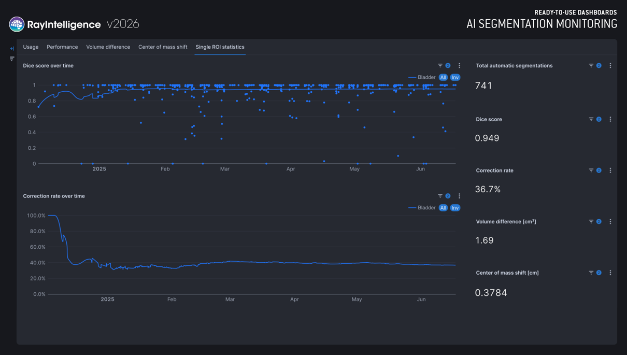The height and width of the screenshot is (355, 627).
Task: Open more options menu on Correction rate card
Action: 610,171
